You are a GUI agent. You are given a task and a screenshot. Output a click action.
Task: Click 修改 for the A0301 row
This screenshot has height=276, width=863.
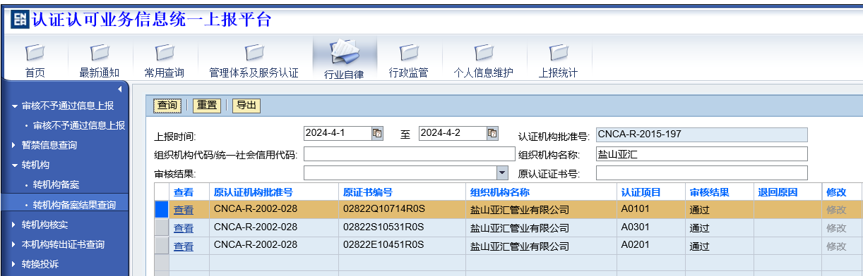[x=836, y=228]
